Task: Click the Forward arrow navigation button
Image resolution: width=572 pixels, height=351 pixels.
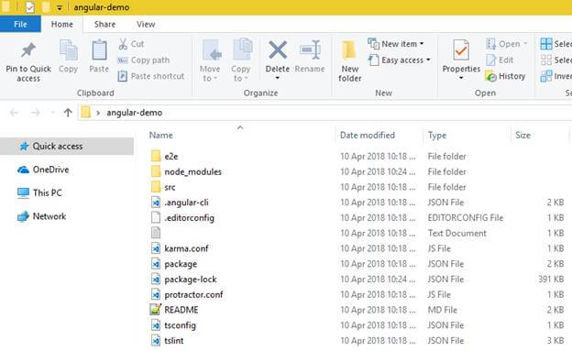Action: (36, 113)
